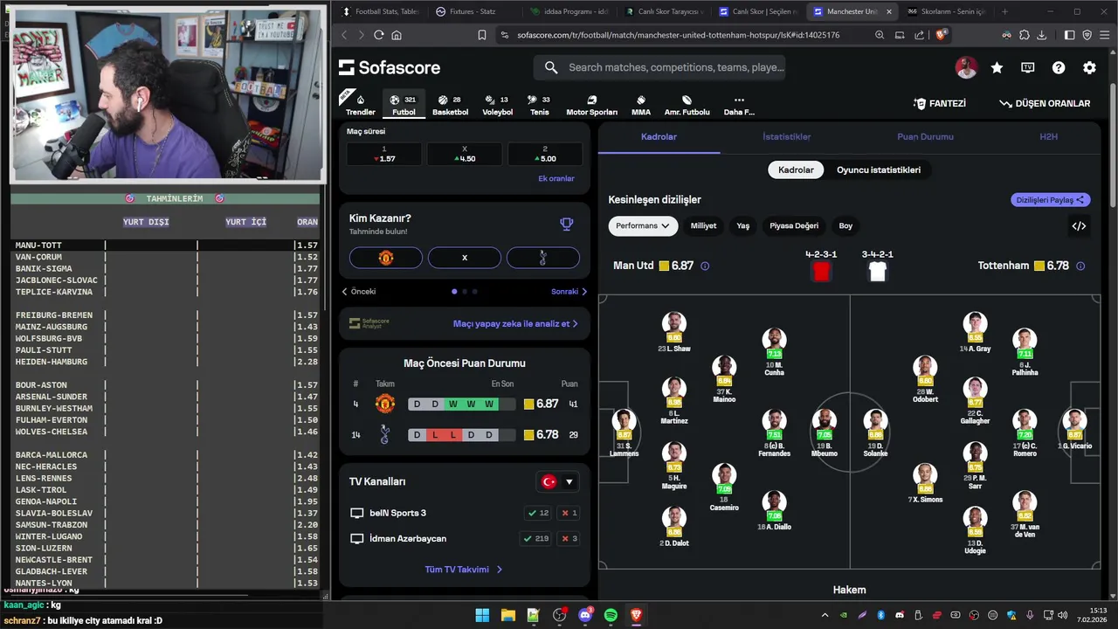Reload the page in Brave toolbar
Screen dimensions: 1118x629
pos(378,35)
